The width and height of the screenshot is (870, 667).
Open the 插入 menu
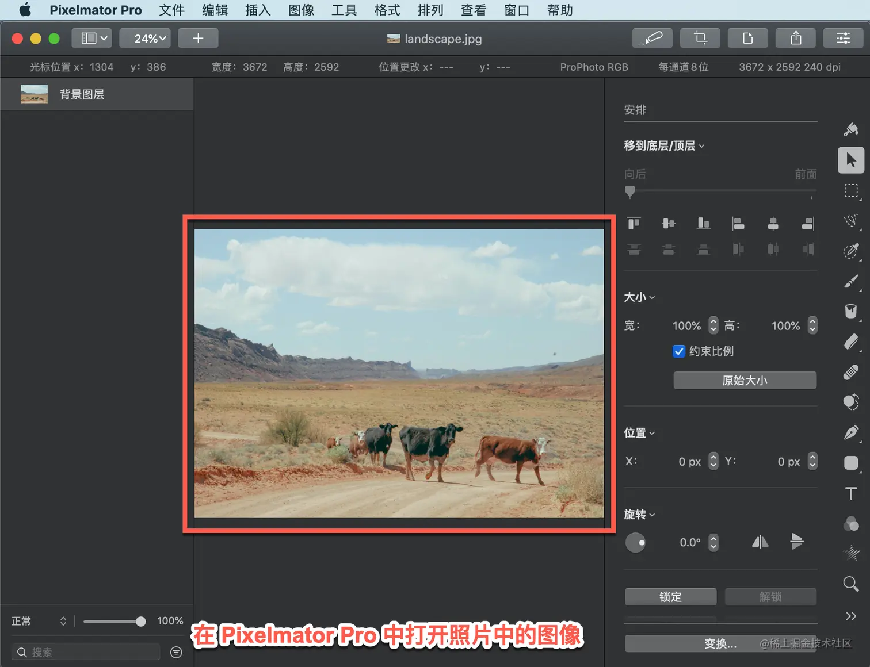258,10
